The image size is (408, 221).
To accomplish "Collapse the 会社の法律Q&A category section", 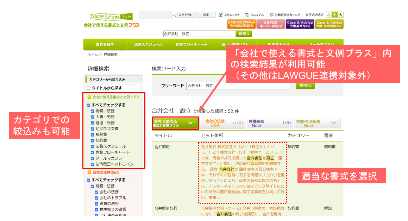I will 89,172.
